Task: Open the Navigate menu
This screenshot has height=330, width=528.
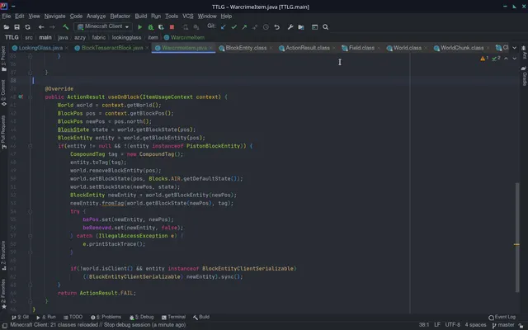Action: (55, 16)
